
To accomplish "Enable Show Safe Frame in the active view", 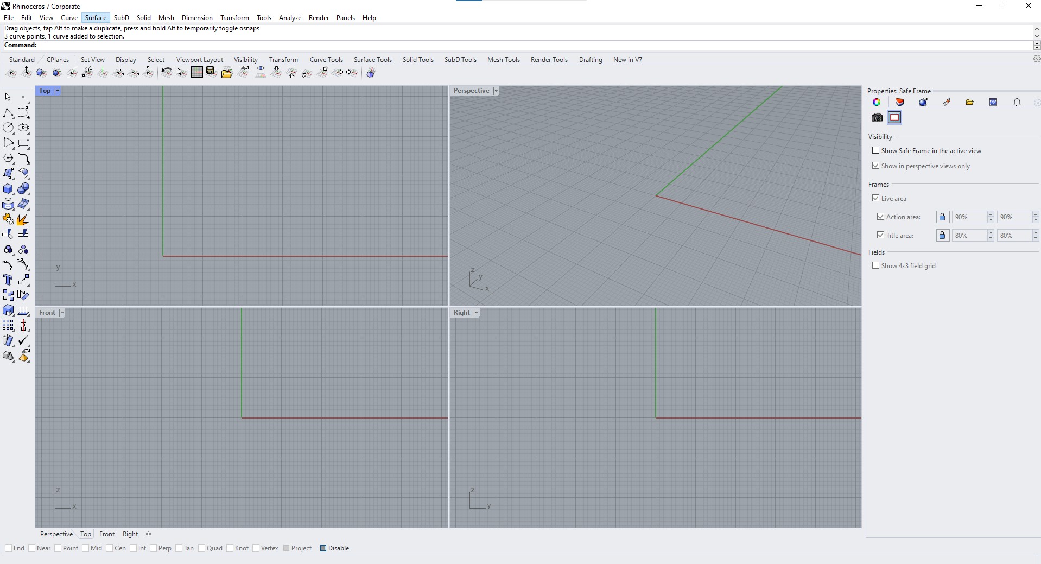I will (875, 150).
